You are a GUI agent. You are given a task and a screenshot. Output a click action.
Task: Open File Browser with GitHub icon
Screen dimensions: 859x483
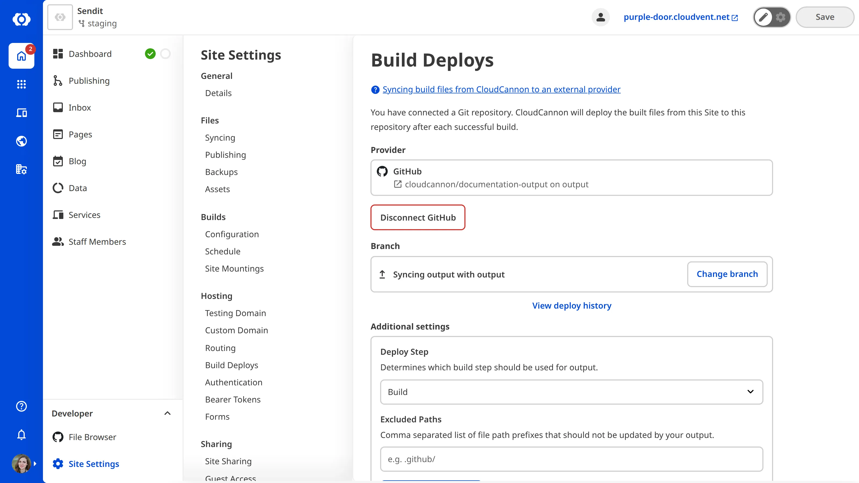click(x=84, y=437)
